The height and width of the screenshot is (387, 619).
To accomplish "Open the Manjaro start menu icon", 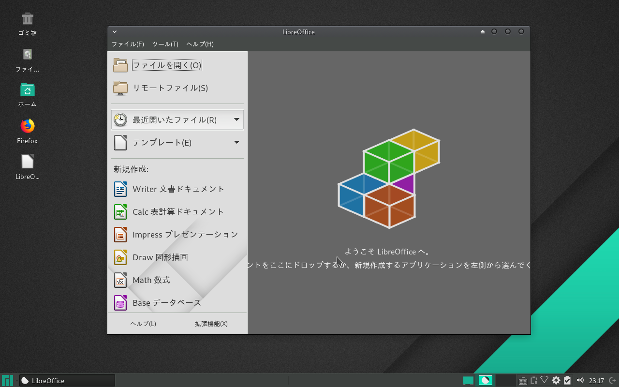I will (x=7, y=381).
